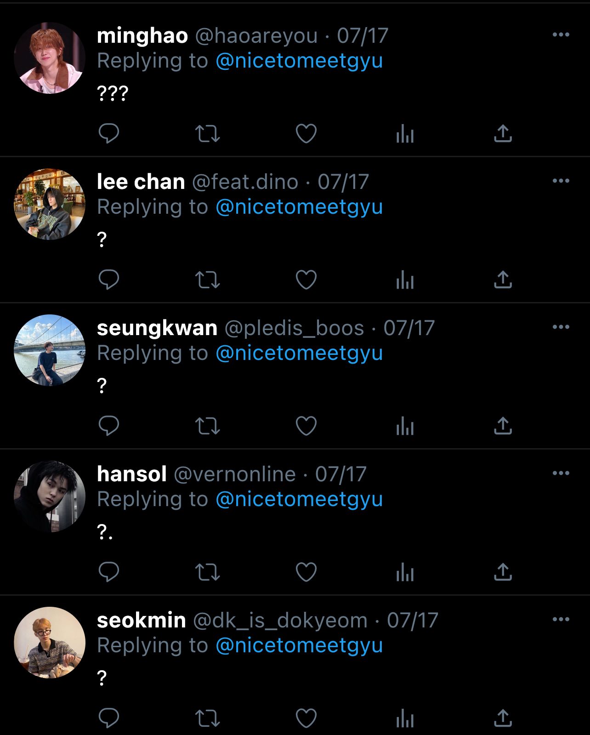Like seungkwan's reply
This screenshot has height=735, width=590.
[x=306, y=426]
